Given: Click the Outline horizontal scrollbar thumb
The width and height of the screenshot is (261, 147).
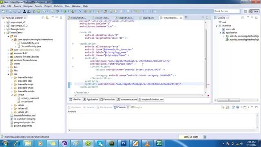Looking at the screenshot, I should 228,100.
